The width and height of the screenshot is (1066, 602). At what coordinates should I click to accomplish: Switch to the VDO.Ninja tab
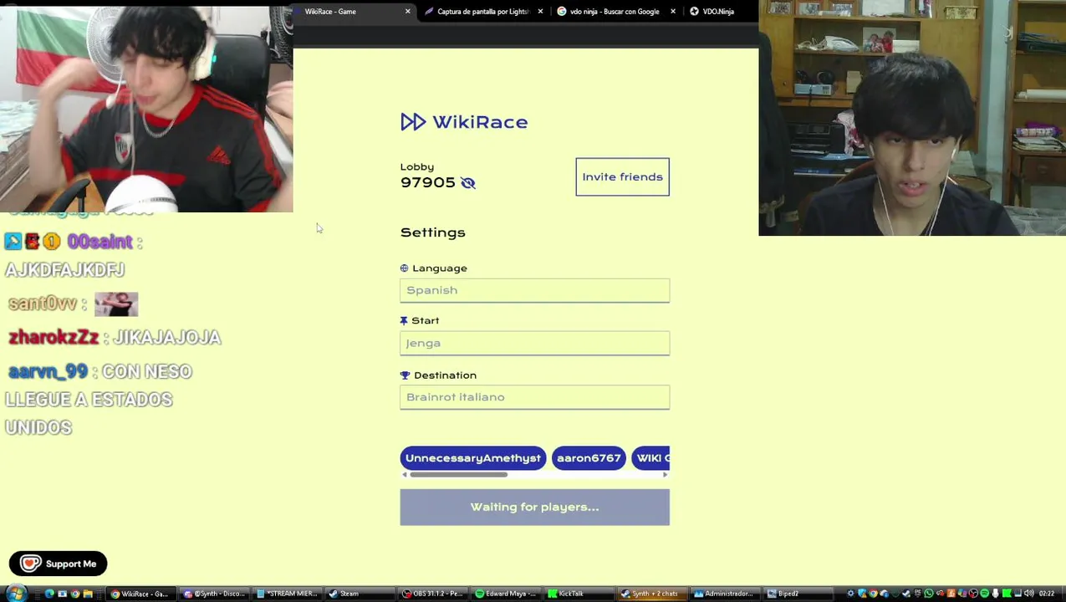[718, 12]
